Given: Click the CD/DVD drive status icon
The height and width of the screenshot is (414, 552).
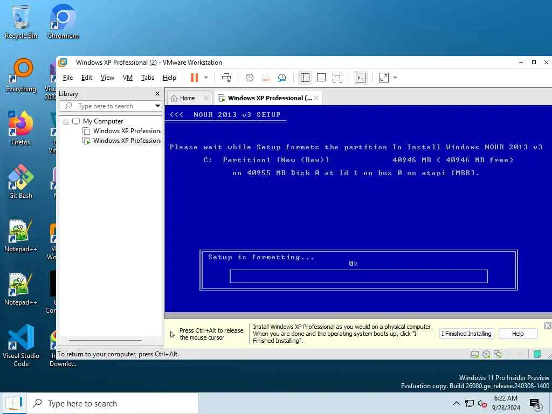Looking at the screenshot, I should pyautogui.click(x=486, y=354).
